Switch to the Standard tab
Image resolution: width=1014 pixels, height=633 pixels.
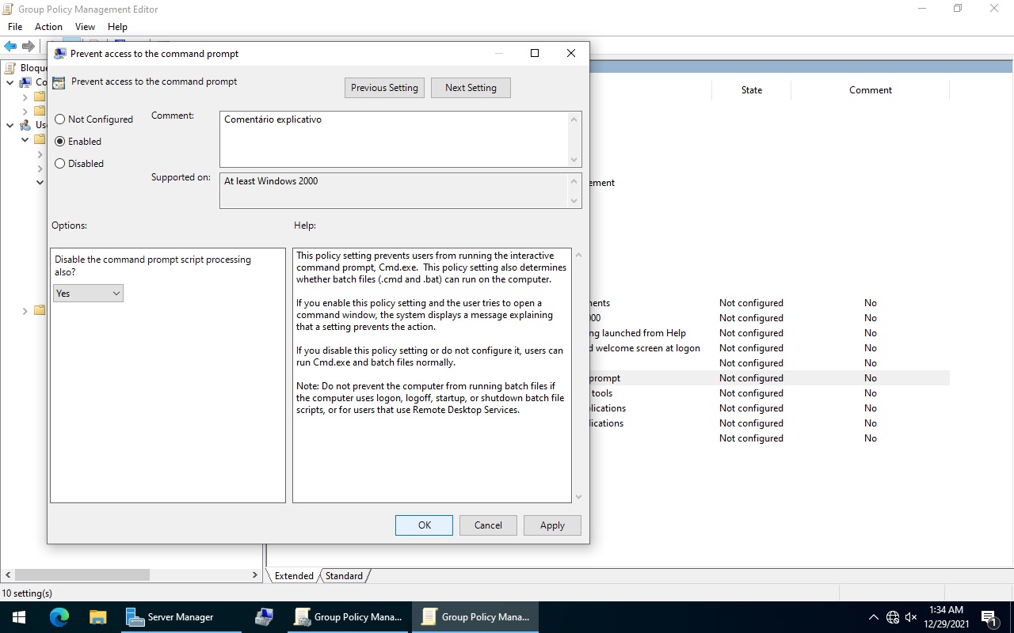(x=344, y=575)
